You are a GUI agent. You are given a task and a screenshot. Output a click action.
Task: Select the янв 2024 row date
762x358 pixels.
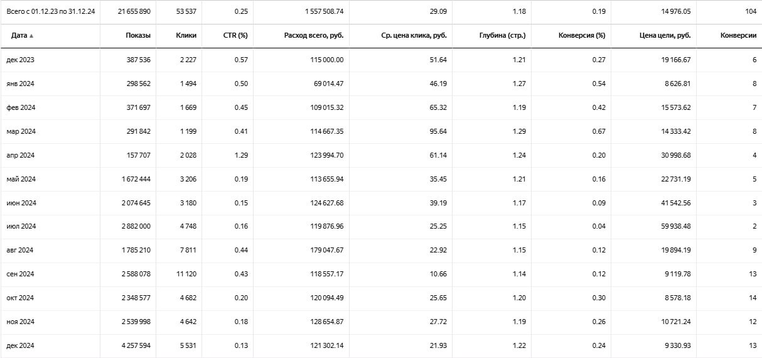pos(21,84)
